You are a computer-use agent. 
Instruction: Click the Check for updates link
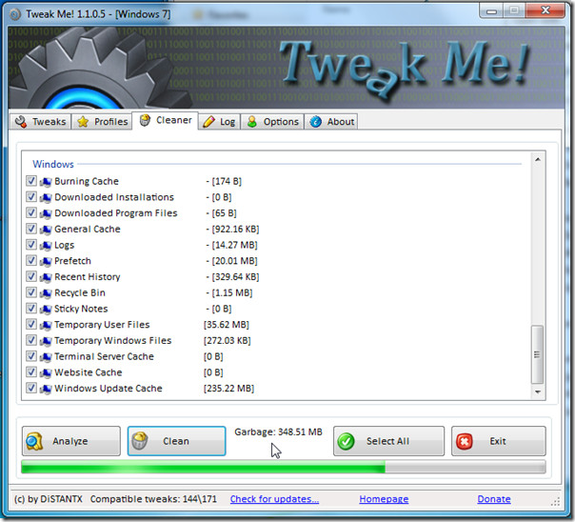click(274, 499)
